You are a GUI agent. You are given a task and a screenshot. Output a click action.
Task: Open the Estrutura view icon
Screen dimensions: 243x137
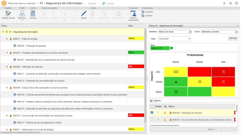pyautogui.click(x=22, y=14)
